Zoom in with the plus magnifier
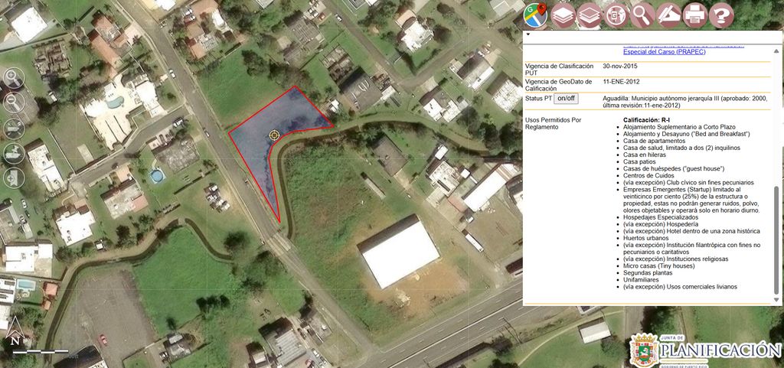784x368 pixels. click(x=14, y=78)
